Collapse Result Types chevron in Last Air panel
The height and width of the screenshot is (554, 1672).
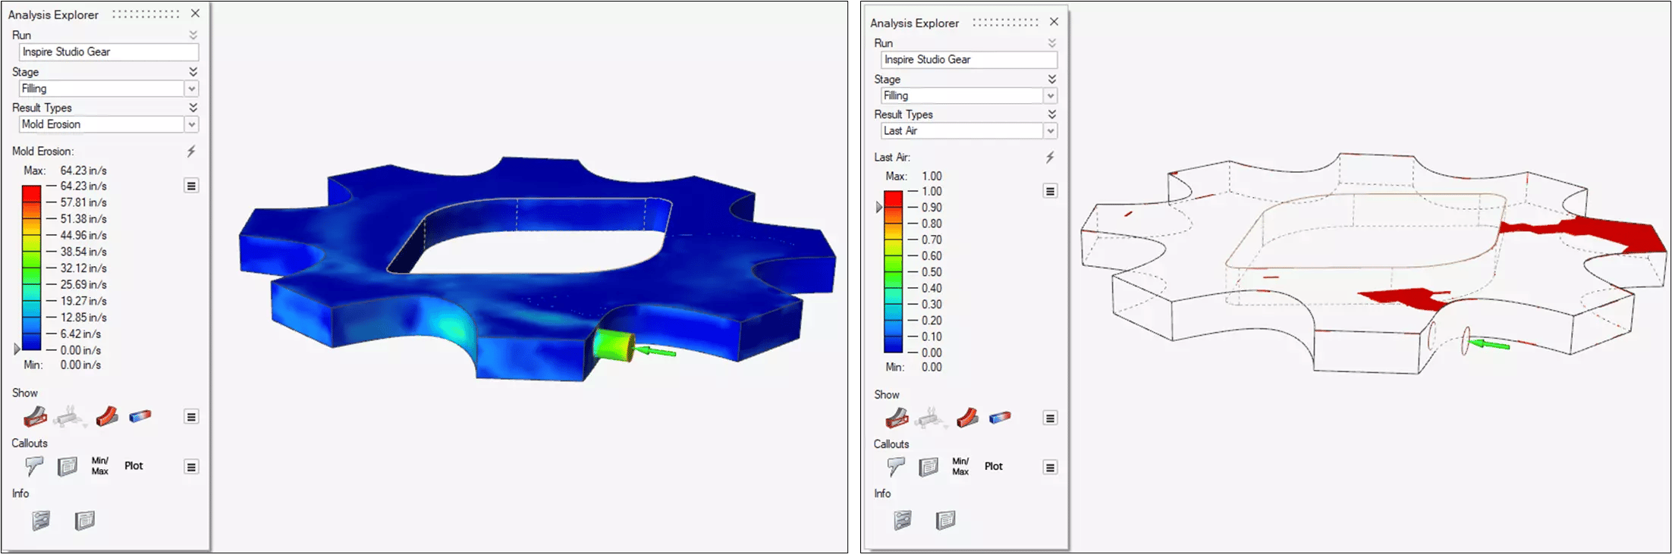coord(1051,114)
